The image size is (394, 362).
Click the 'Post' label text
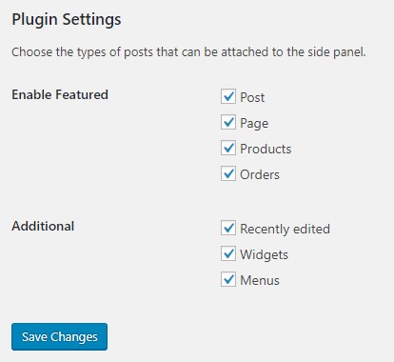[252, 97]
